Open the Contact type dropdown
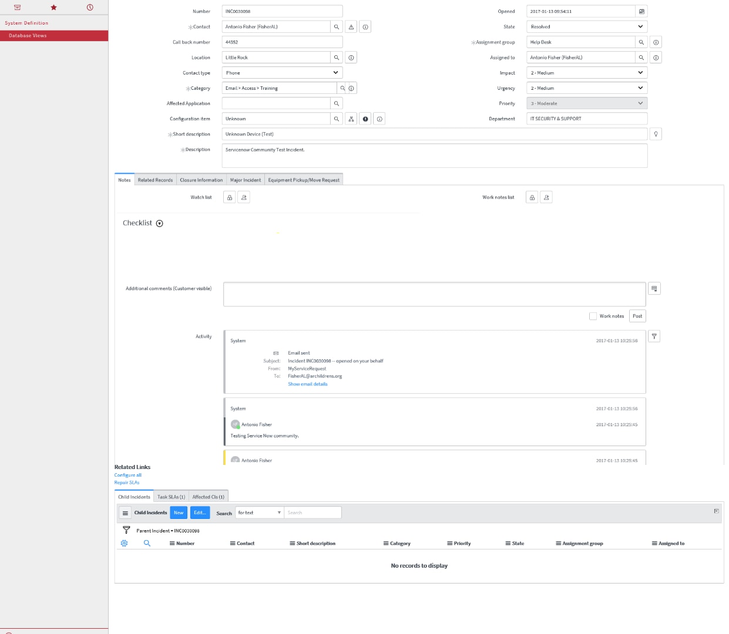This screenshot has height=634, width=729. (282, 73)
